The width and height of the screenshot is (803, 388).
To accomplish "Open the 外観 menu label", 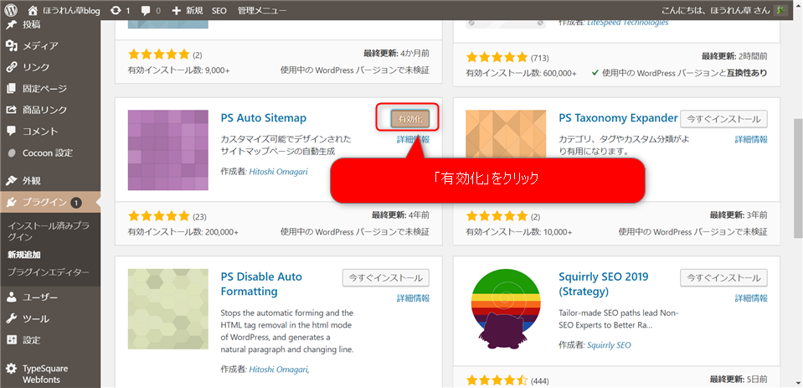I will click(x=31, y=180).
